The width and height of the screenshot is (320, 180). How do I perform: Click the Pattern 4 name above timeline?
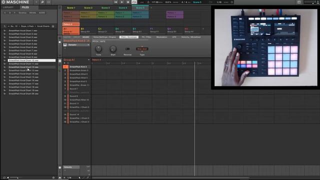96,60
